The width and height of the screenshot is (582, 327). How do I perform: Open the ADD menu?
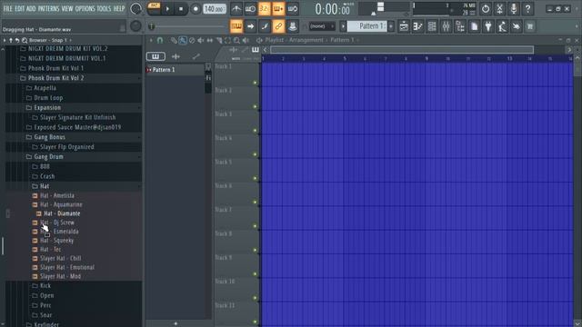coord(32,8)
